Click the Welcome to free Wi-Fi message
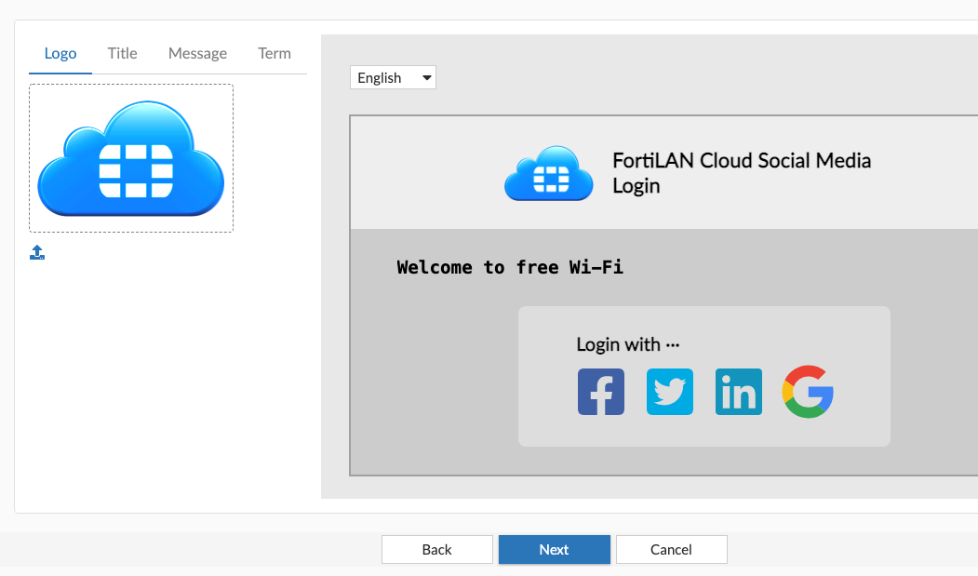 pos(510,267)
